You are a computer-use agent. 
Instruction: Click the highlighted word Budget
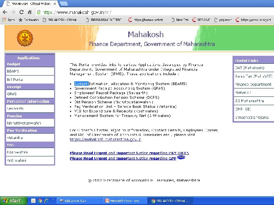tap(81, 84)
